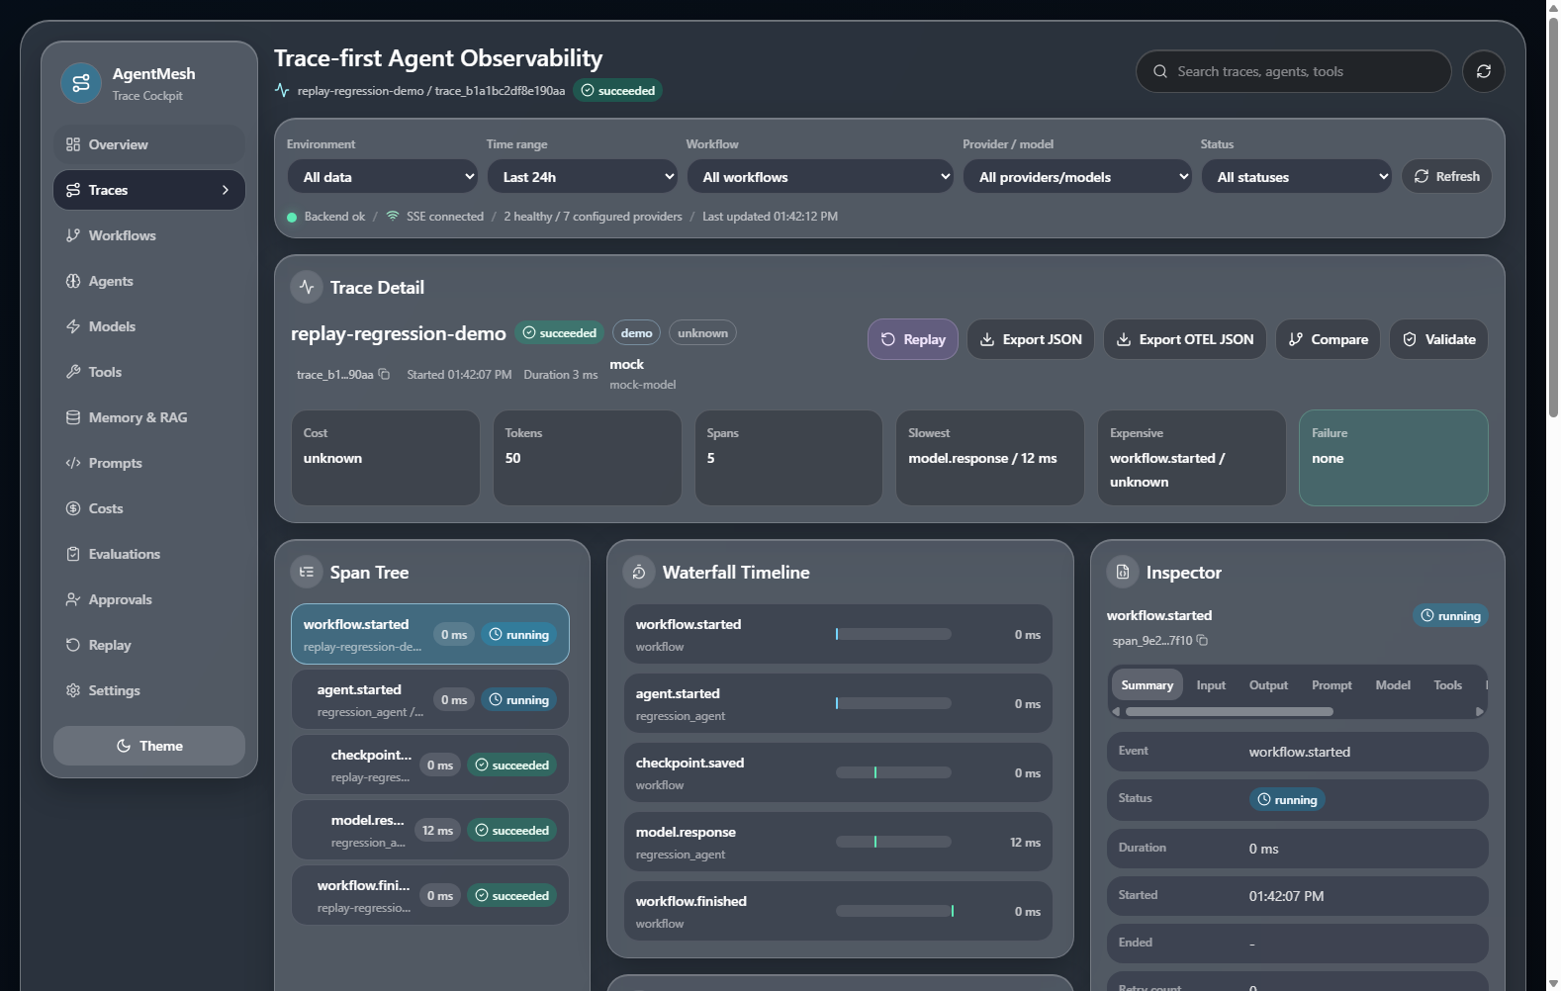Click the checkpoint.saved waterfall row
The width and height of the screenshot is (1561, 991).
point(838,772)
